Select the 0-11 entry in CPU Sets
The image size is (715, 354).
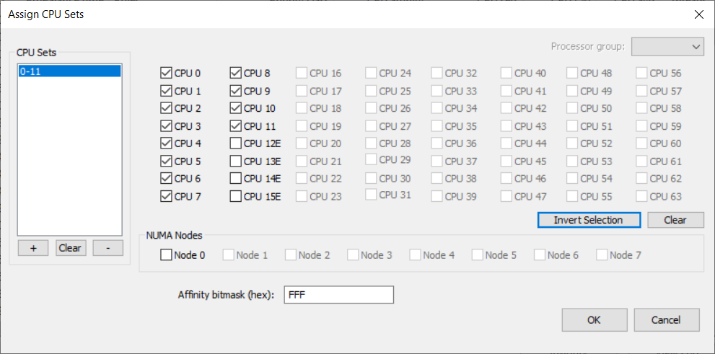[69, 71]
